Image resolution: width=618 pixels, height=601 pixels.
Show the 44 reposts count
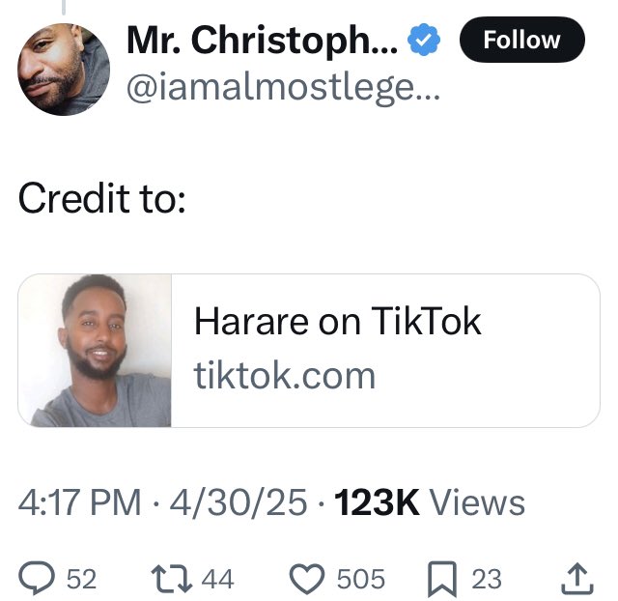(x=218, y=579)
